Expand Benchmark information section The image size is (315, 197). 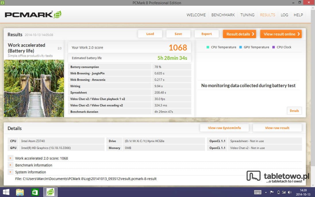[x=10, y=165]
